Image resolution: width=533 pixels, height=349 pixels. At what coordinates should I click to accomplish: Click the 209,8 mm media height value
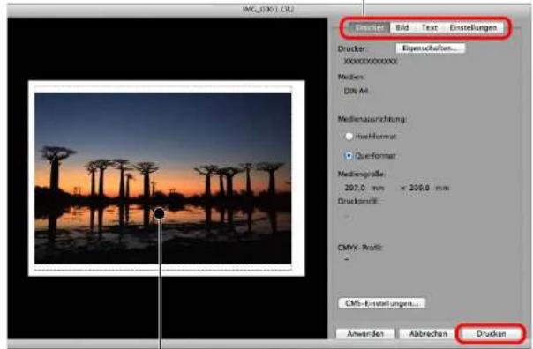(429, 188)
